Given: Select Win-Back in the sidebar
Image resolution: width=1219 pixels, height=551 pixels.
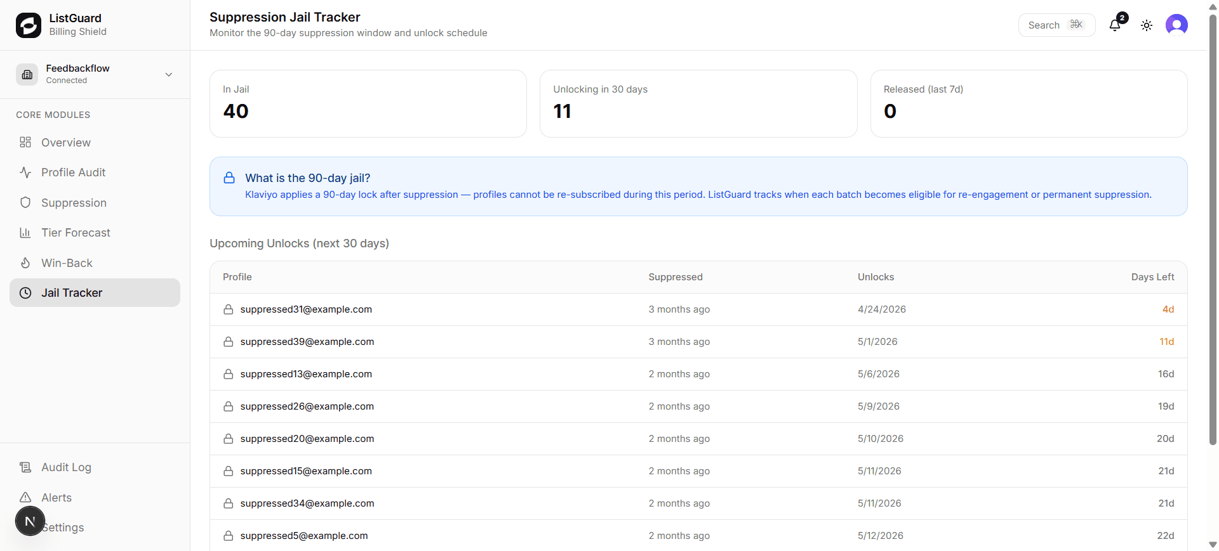Looking at the screenshot, I should (95, 263).
